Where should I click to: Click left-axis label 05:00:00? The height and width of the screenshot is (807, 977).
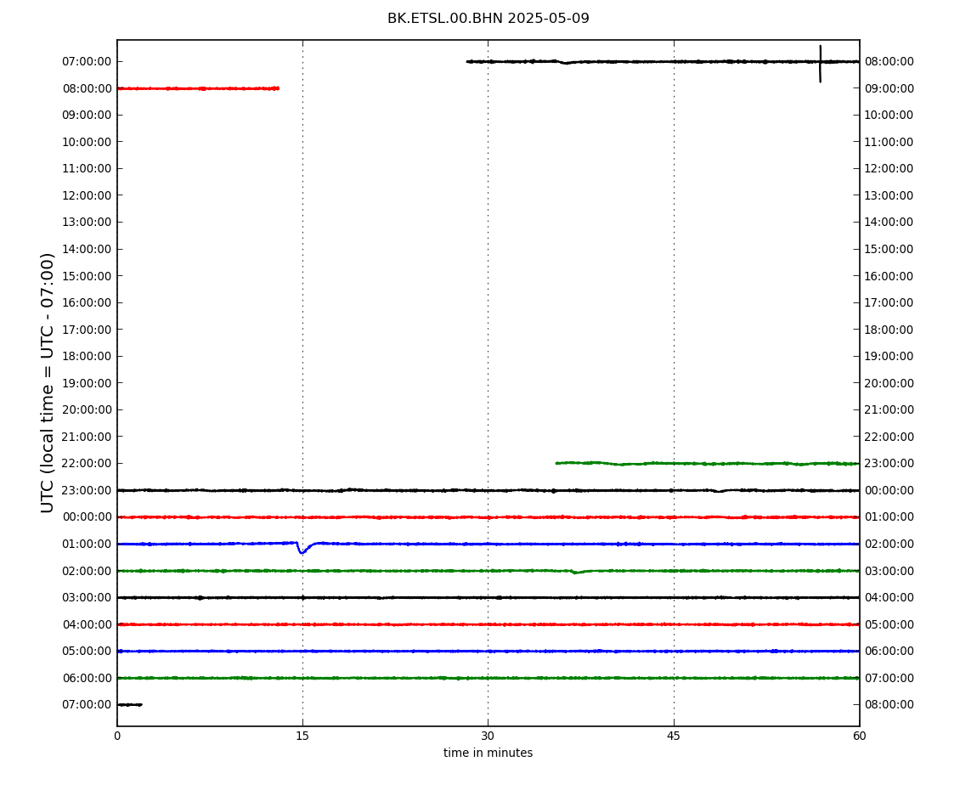pos(87,652)
